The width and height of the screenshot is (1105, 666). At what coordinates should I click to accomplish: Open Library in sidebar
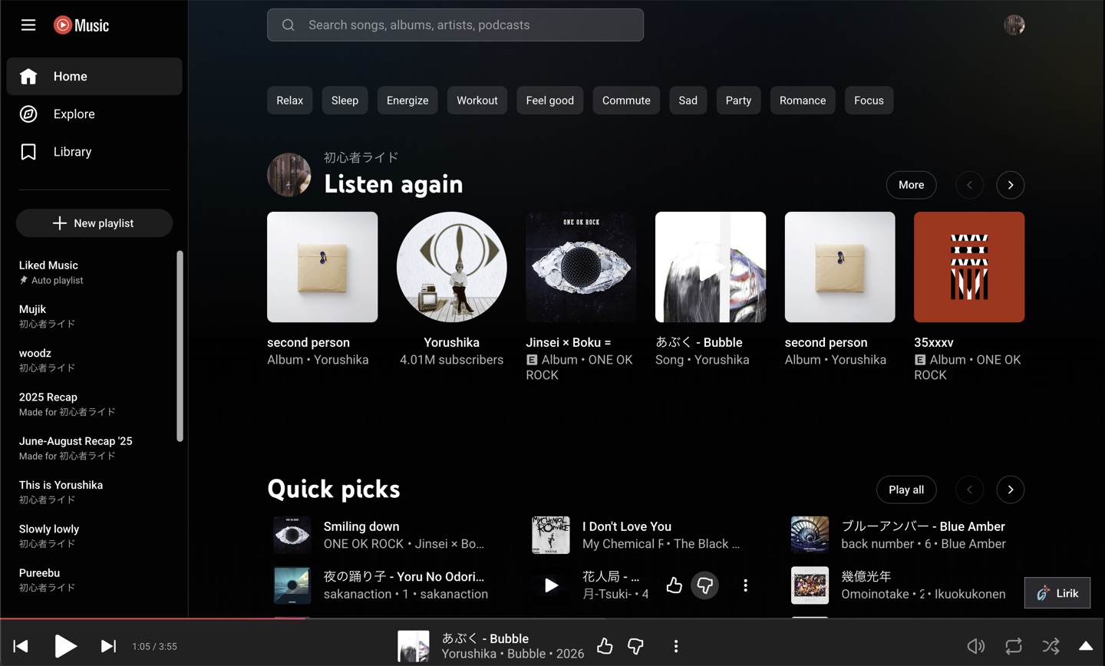coord(94,151)
